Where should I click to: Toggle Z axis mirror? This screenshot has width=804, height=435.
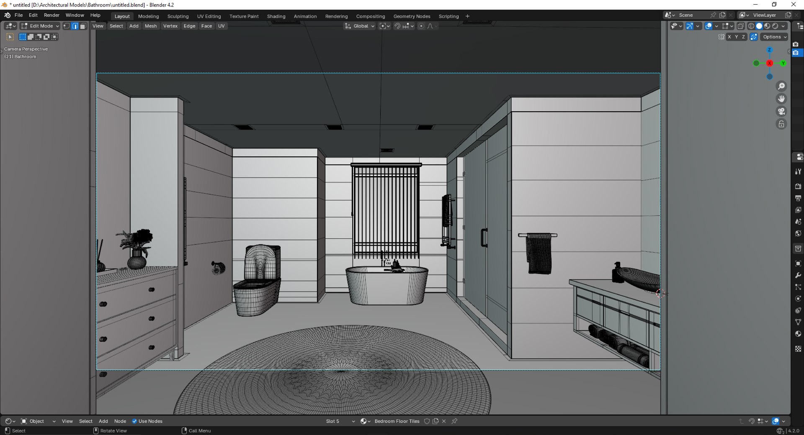[x=744, y=37]
